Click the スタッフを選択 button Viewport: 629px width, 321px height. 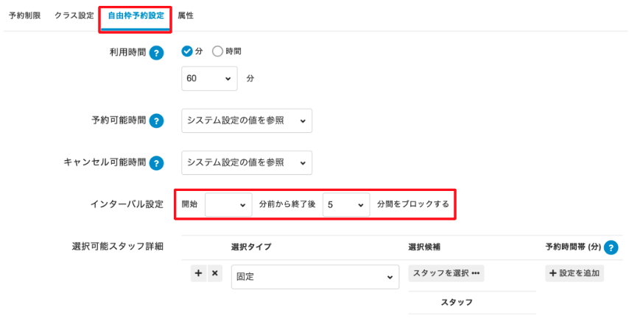point(446,273)
